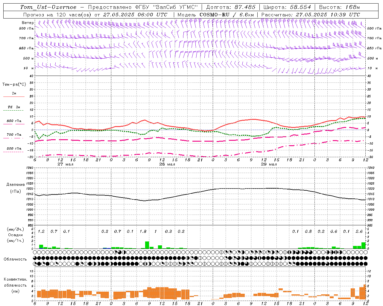Click the Тем-ра(°C) axis title
The height and width of the screenshot is (306, 383).
[14, 85]
